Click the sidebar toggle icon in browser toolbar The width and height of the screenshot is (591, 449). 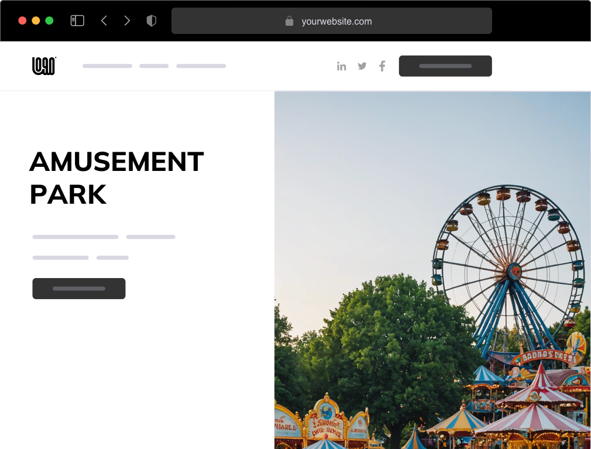(77, 21)
